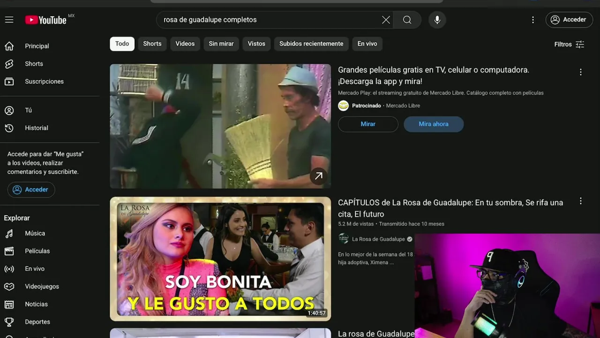Click the Principal home icon
Image resolution: width=600 pixels, height=338 pixels.
click(9, 46)
